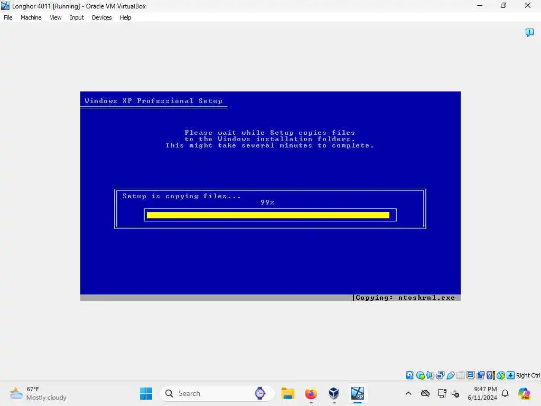Click the Windows XP Professional Setup heading

[x=154, y=101]
